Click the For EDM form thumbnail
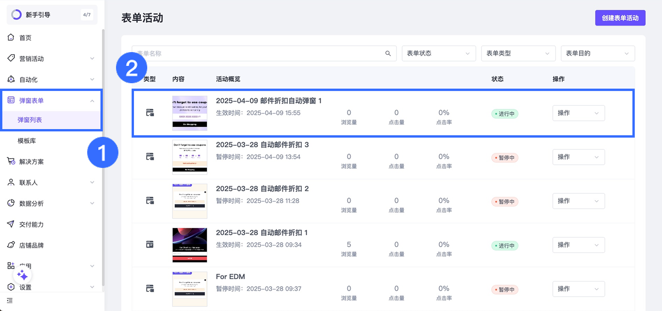662x311 pixels. (190, 289)
